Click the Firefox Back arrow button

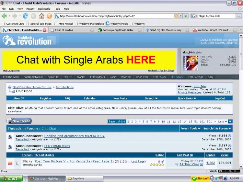click(x=4, y=16)
